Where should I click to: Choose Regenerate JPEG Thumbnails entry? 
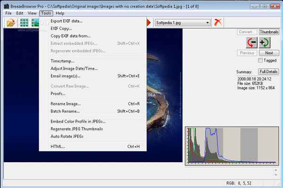(92, 129)
